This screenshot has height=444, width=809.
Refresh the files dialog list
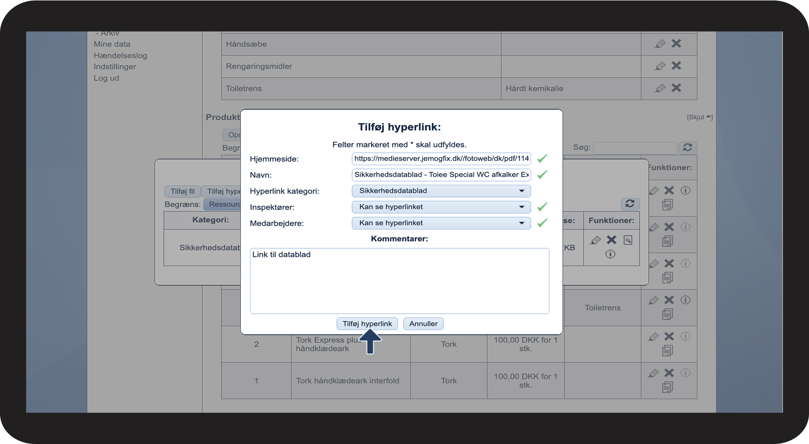pyautogui.click(x=630, y=203)
